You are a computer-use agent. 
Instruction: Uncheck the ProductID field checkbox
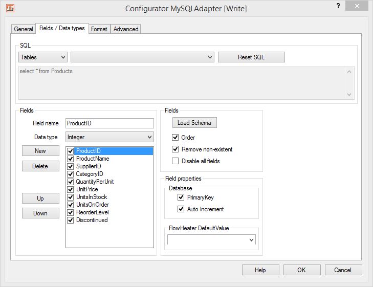[x=71, y=151]
